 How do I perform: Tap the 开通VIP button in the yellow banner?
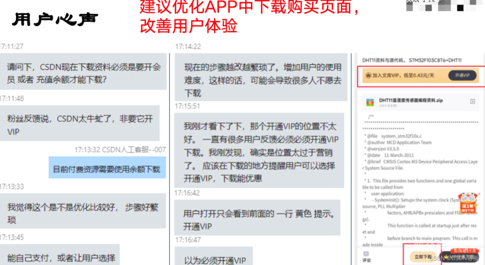click(x=462, y=75)
